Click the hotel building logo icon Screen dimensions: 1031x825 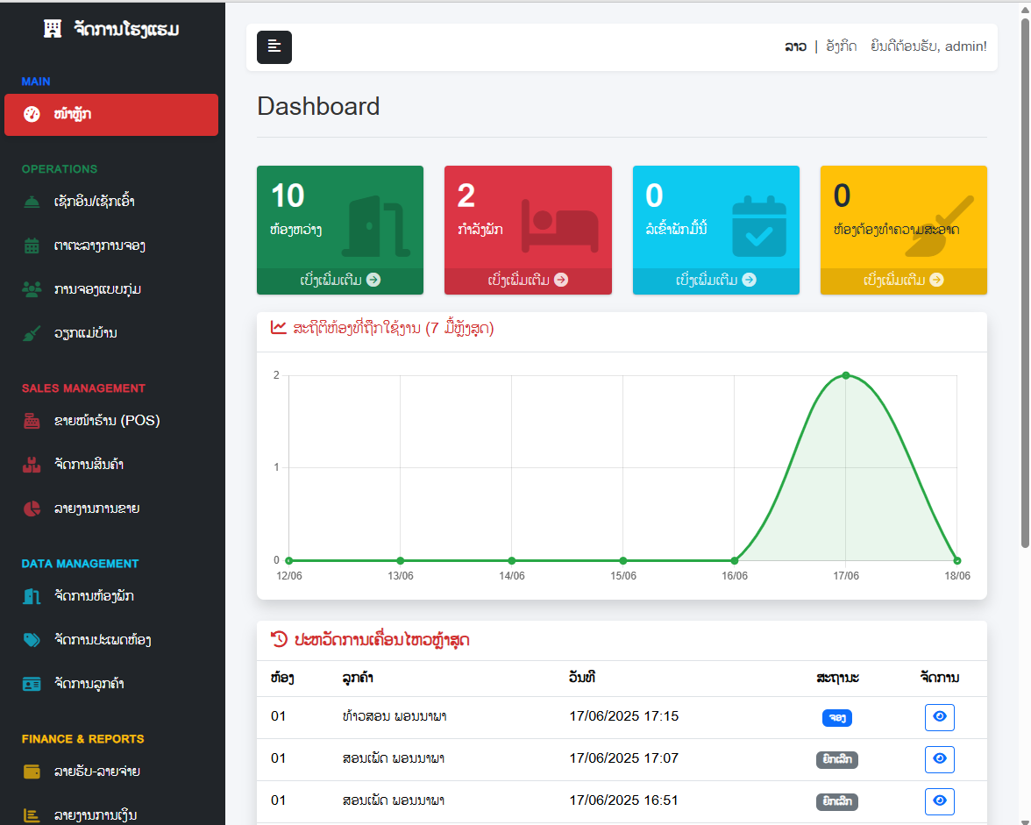coord(53,30)
